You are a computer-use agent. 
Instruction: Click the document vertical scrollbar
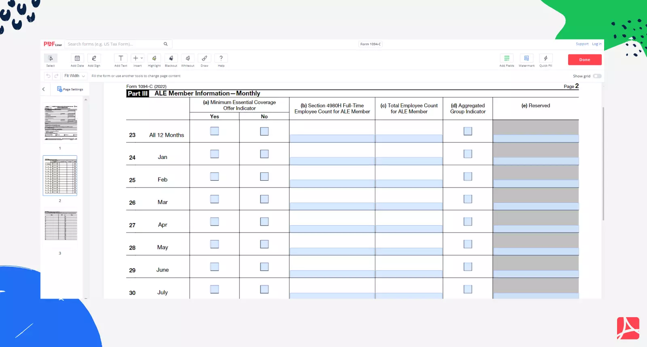[603, 163]
